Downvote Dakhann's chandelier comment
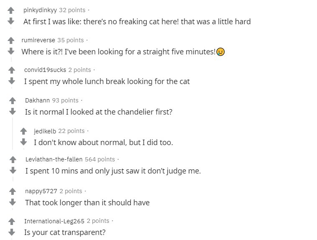Image resolution: width=317 pixels, height=240 pixels. tap(13, 112)
